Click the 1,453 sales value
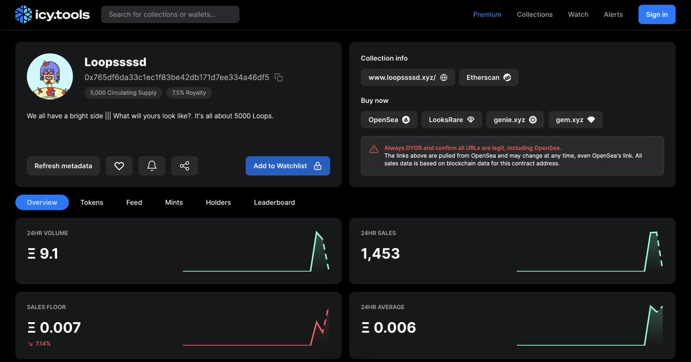 coord(381,254)
